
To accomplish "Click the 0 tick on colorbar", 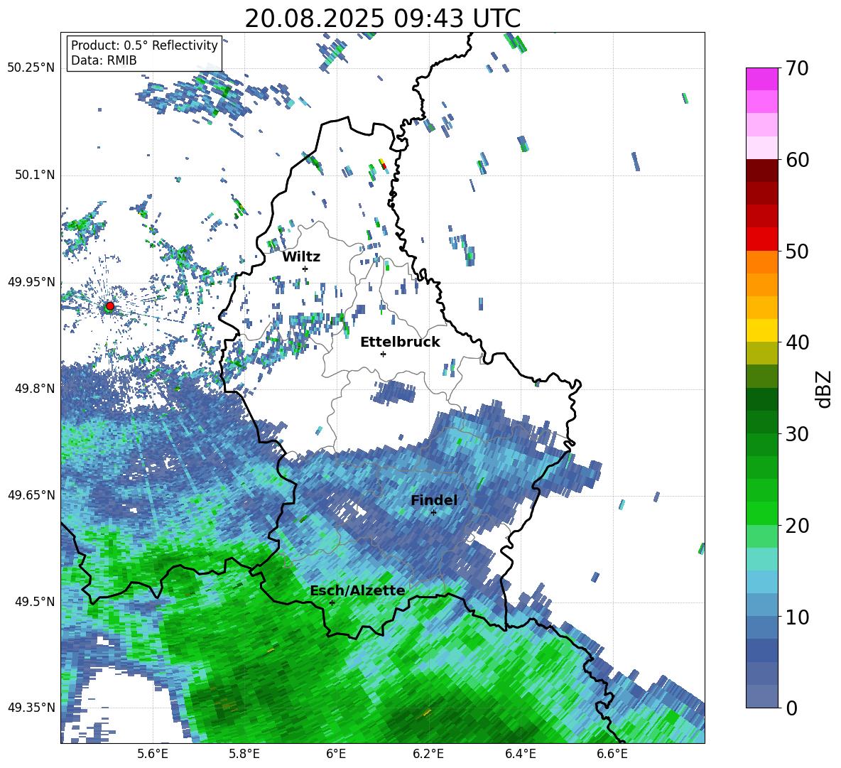I will (791, 708).
